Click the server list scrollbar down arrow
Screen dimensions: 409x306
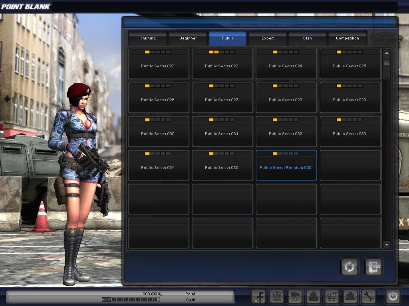coord(386,245)
